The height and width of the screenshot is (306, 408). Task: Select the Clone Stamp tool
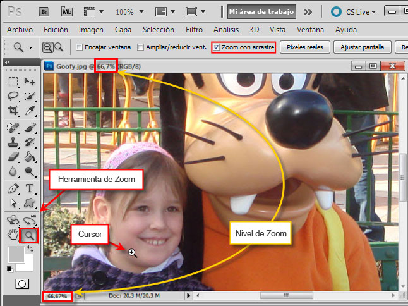(x=13, y=142)
